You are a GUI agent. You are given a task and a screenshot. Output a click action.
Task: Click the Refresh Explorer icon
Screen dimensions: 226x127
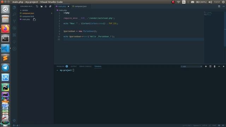pyautogui.click(x=46, y=6)
